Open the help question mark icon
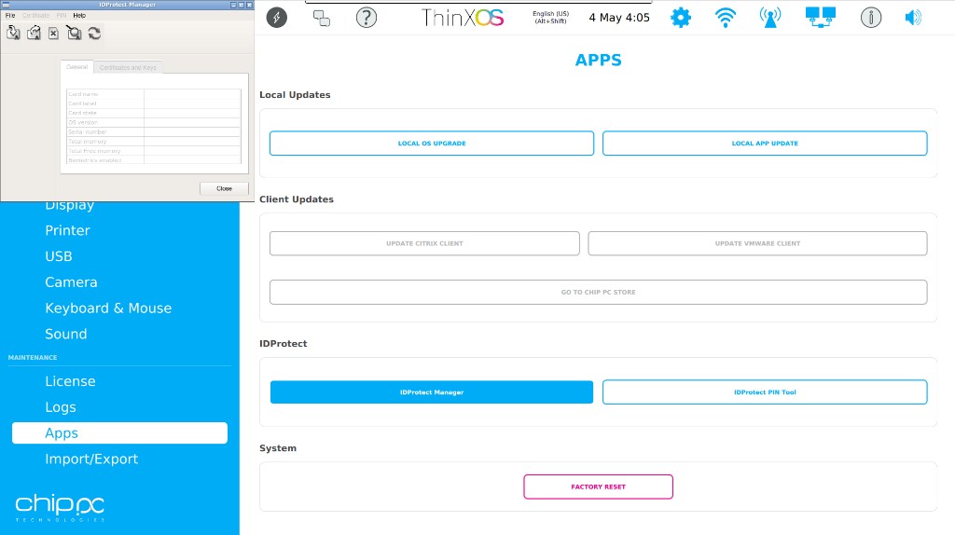 tap(366, 18)
